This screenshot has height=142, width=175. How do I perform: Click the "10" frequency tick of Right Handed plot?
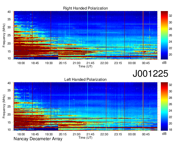pyautogui.click(x=9, y=58)
